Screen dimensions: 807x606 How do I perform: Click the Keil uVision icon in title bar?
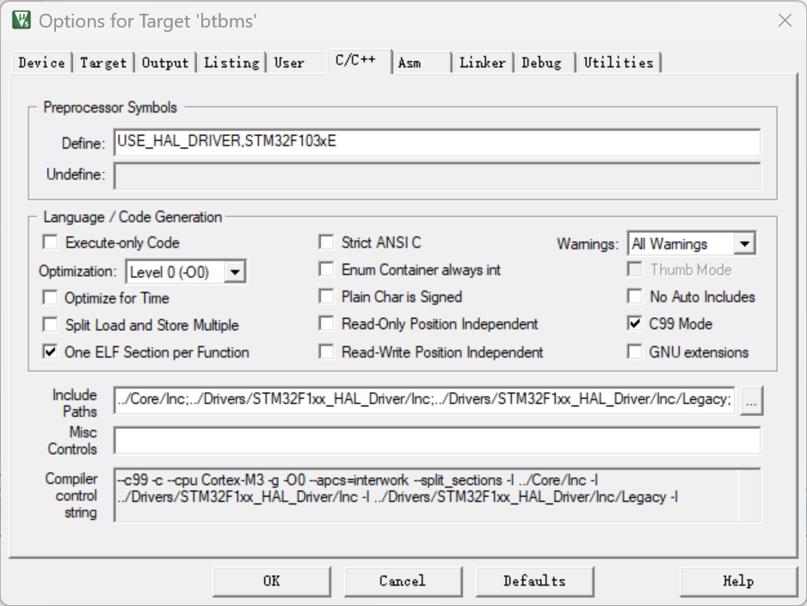[x=22, y=20]
